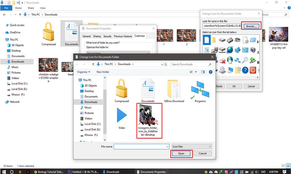Pick the document with clock icon

click(245, 40)
